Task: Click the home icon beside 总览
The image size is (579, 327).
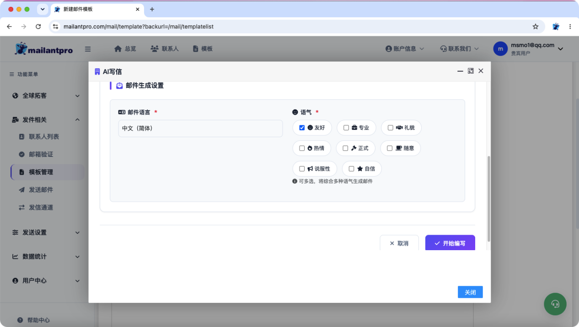Action: pos(118,48)
